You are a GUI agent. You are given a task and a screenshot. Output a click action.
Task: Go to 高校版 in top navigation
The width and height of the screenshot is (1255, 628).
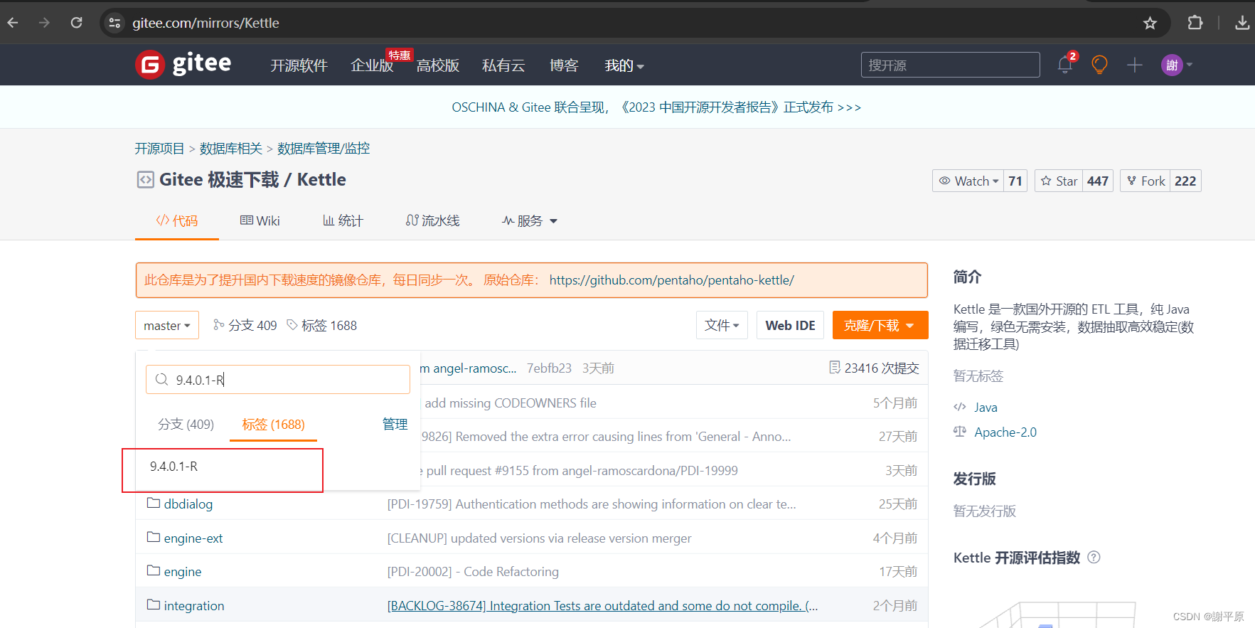(x=437, y=65)
